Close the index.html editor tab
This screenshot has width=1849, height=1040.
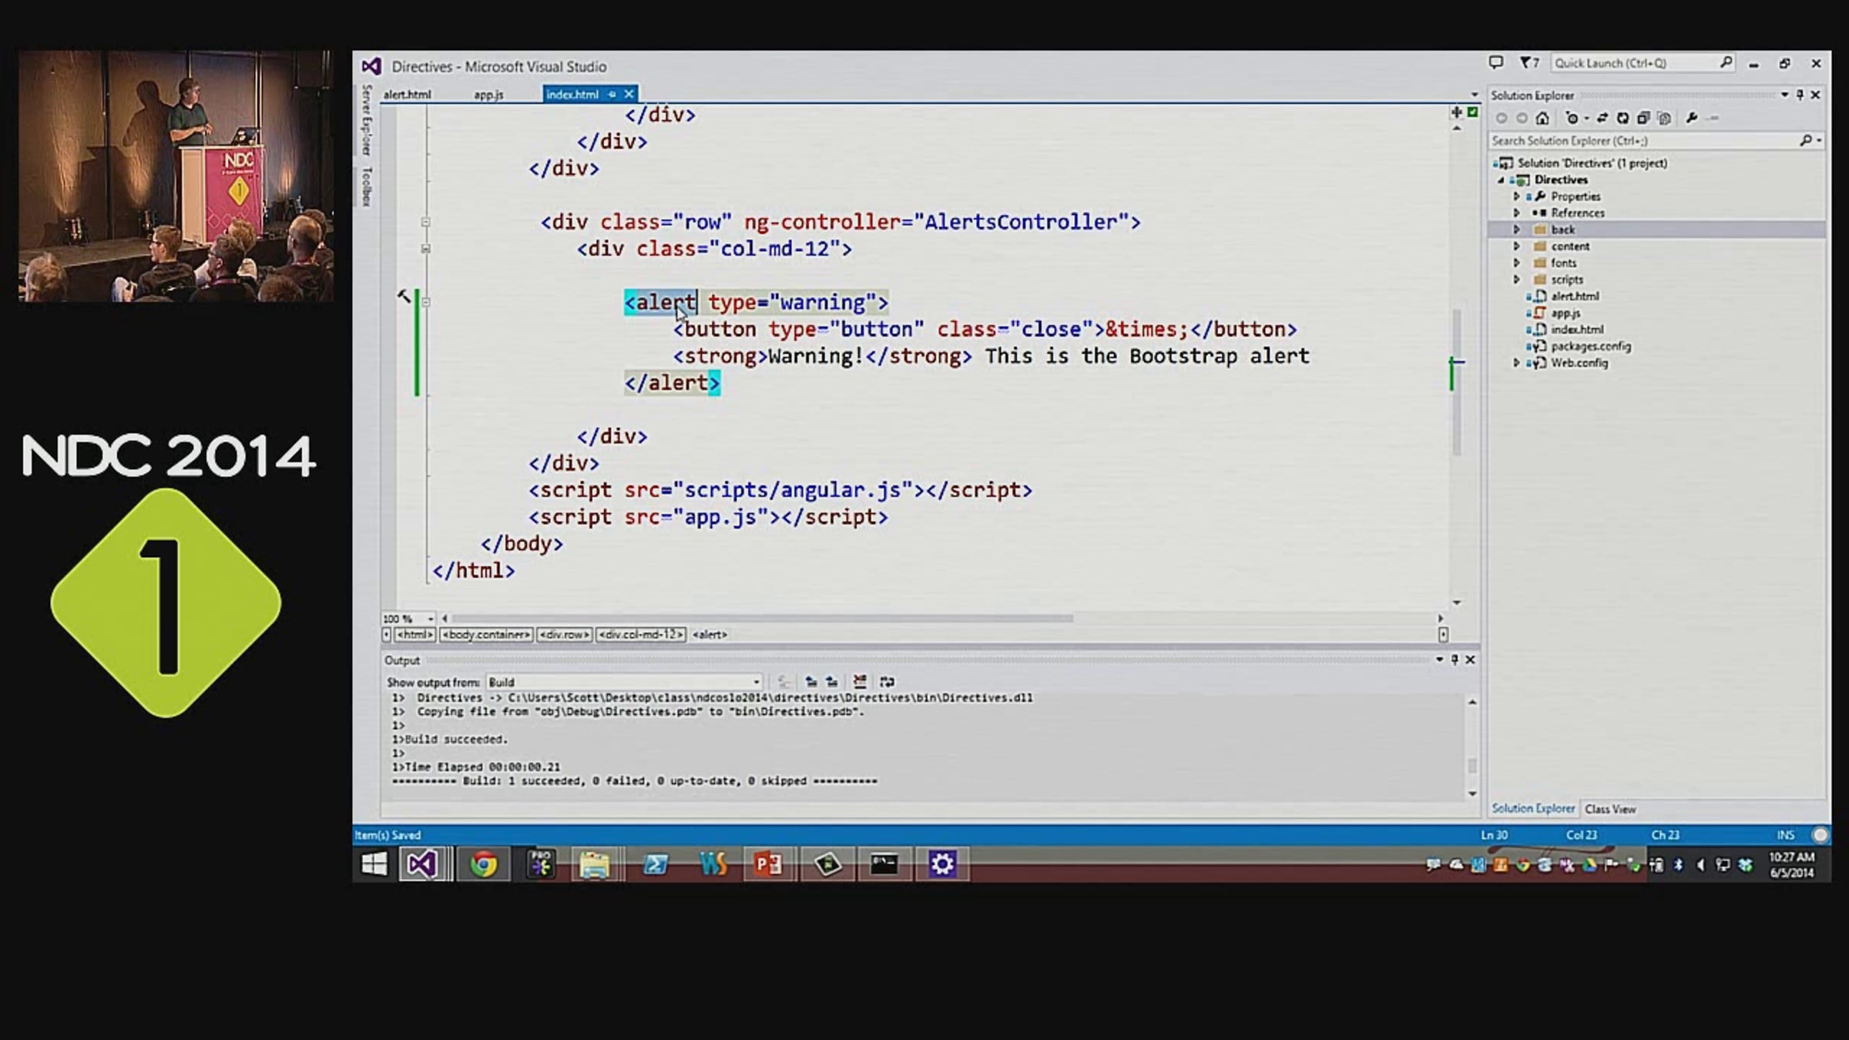(629, 94)
